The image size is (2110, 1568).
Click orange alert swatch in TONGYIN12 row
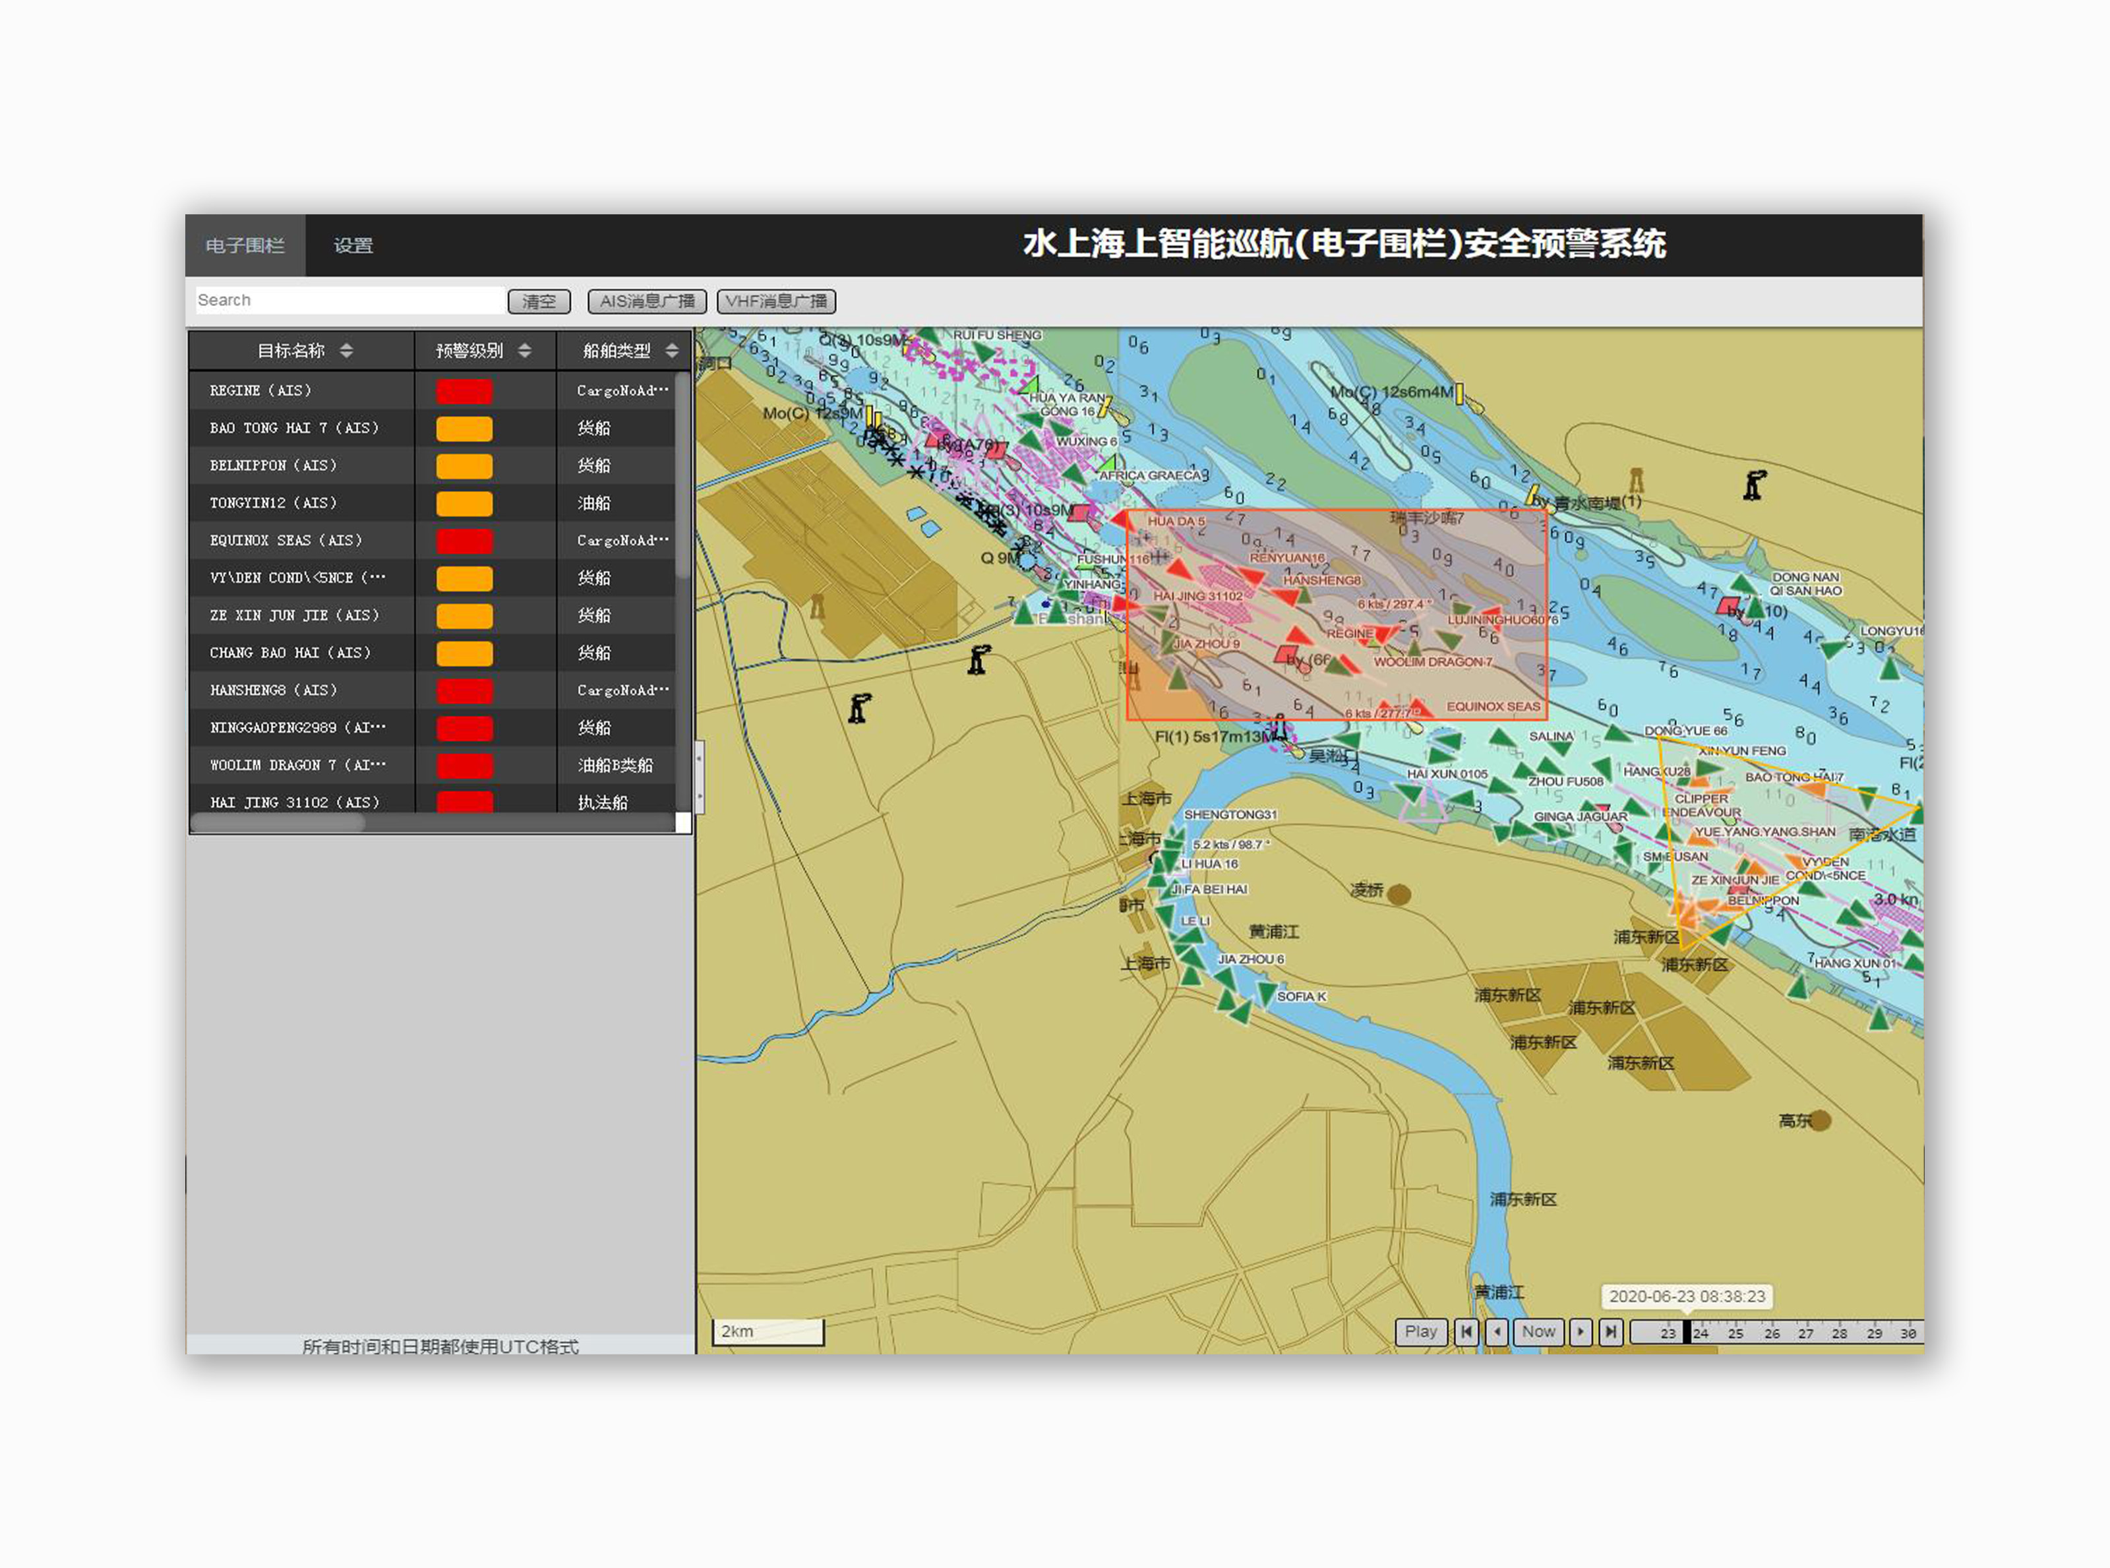(464, 503)
